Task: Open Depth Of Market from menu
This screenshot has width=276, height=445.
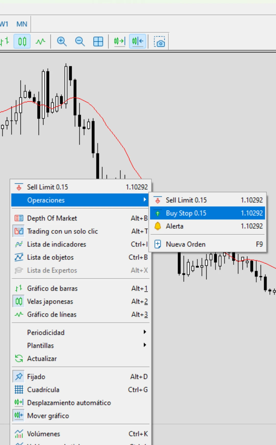Action: point(52,218)
